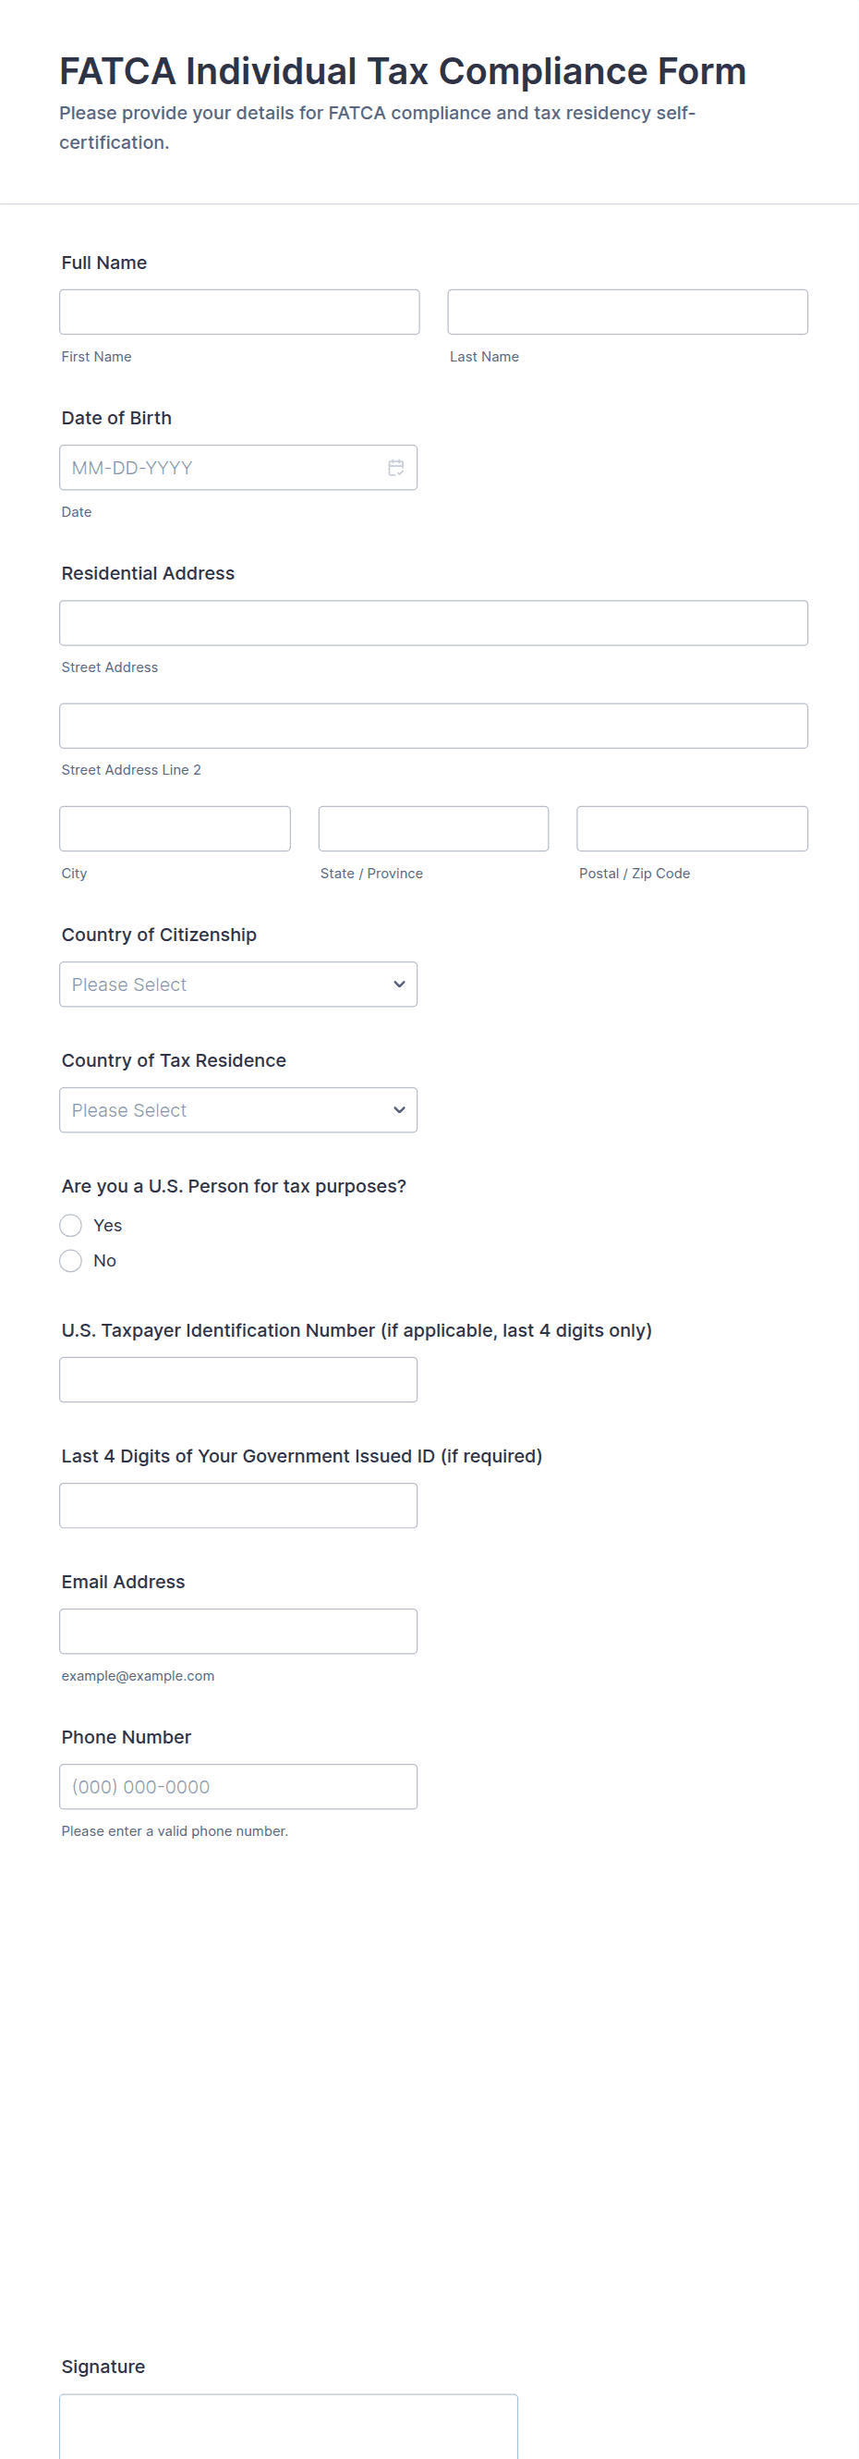This screenshot has width=859, height=2459.
Task: Select Street Address Line 2 input
Action: [433, 727]
